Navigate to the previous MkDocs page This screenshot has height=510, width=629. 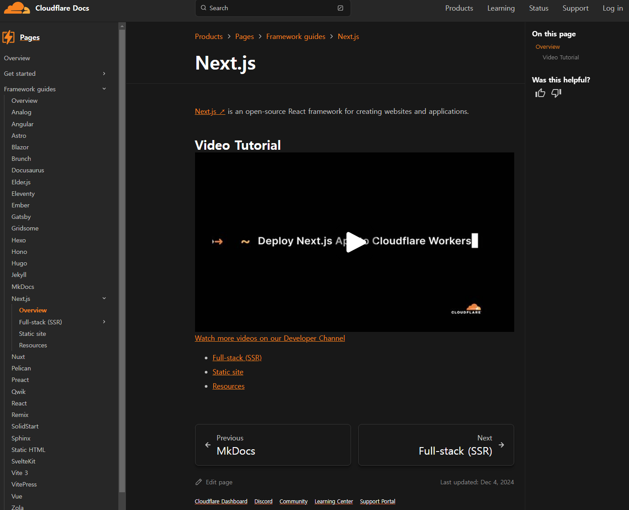[273, 445]
